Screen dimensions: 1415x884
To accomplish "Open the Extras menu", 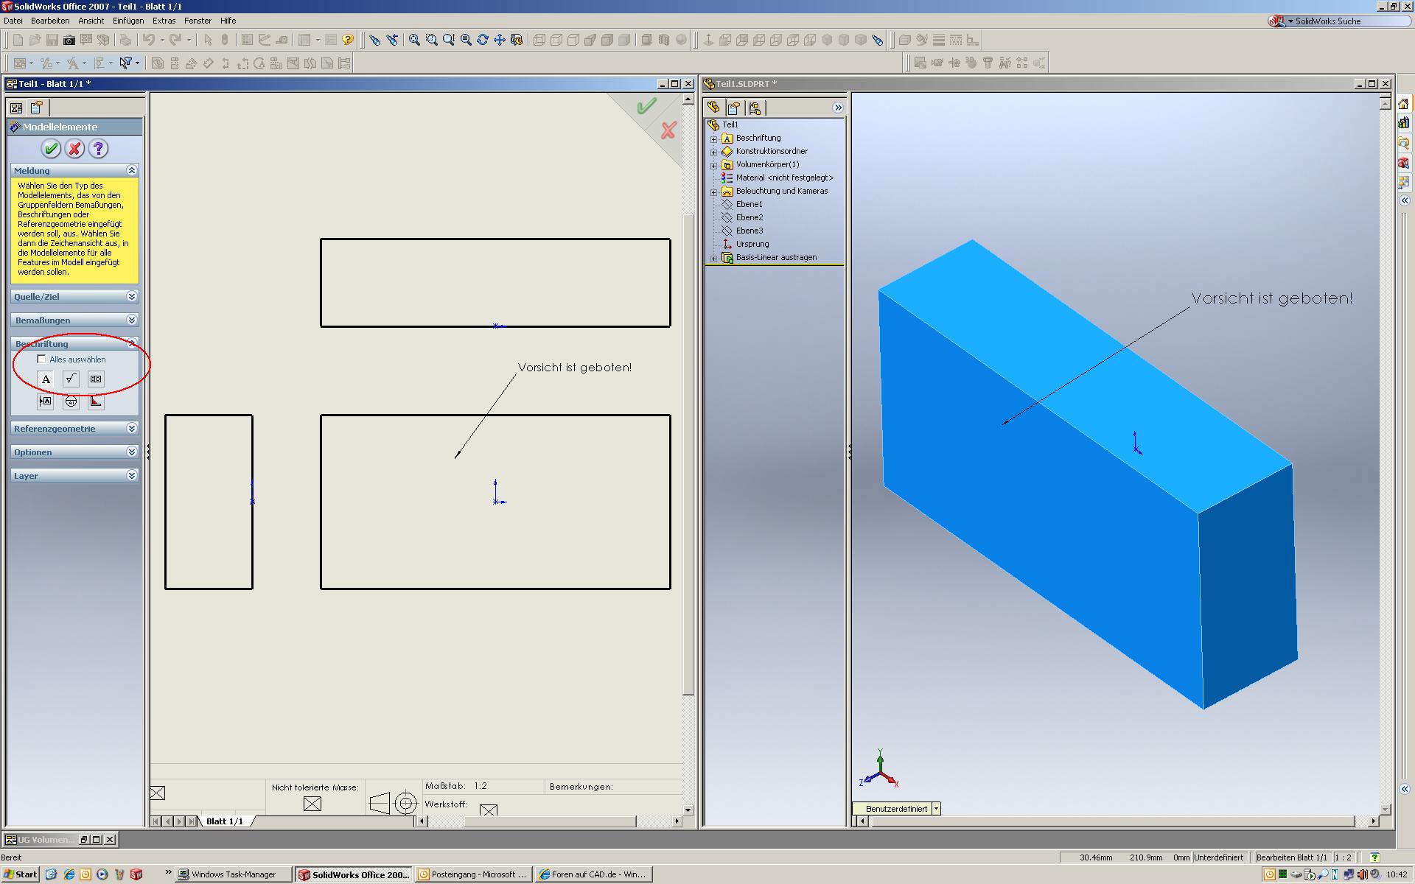I will [164, 21].
